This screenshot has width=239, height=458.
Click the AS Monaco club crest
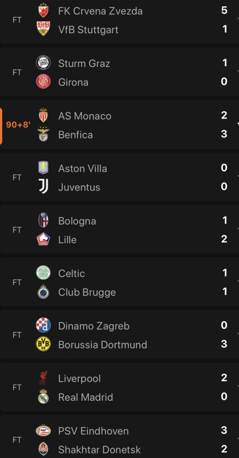click(43, 115)
